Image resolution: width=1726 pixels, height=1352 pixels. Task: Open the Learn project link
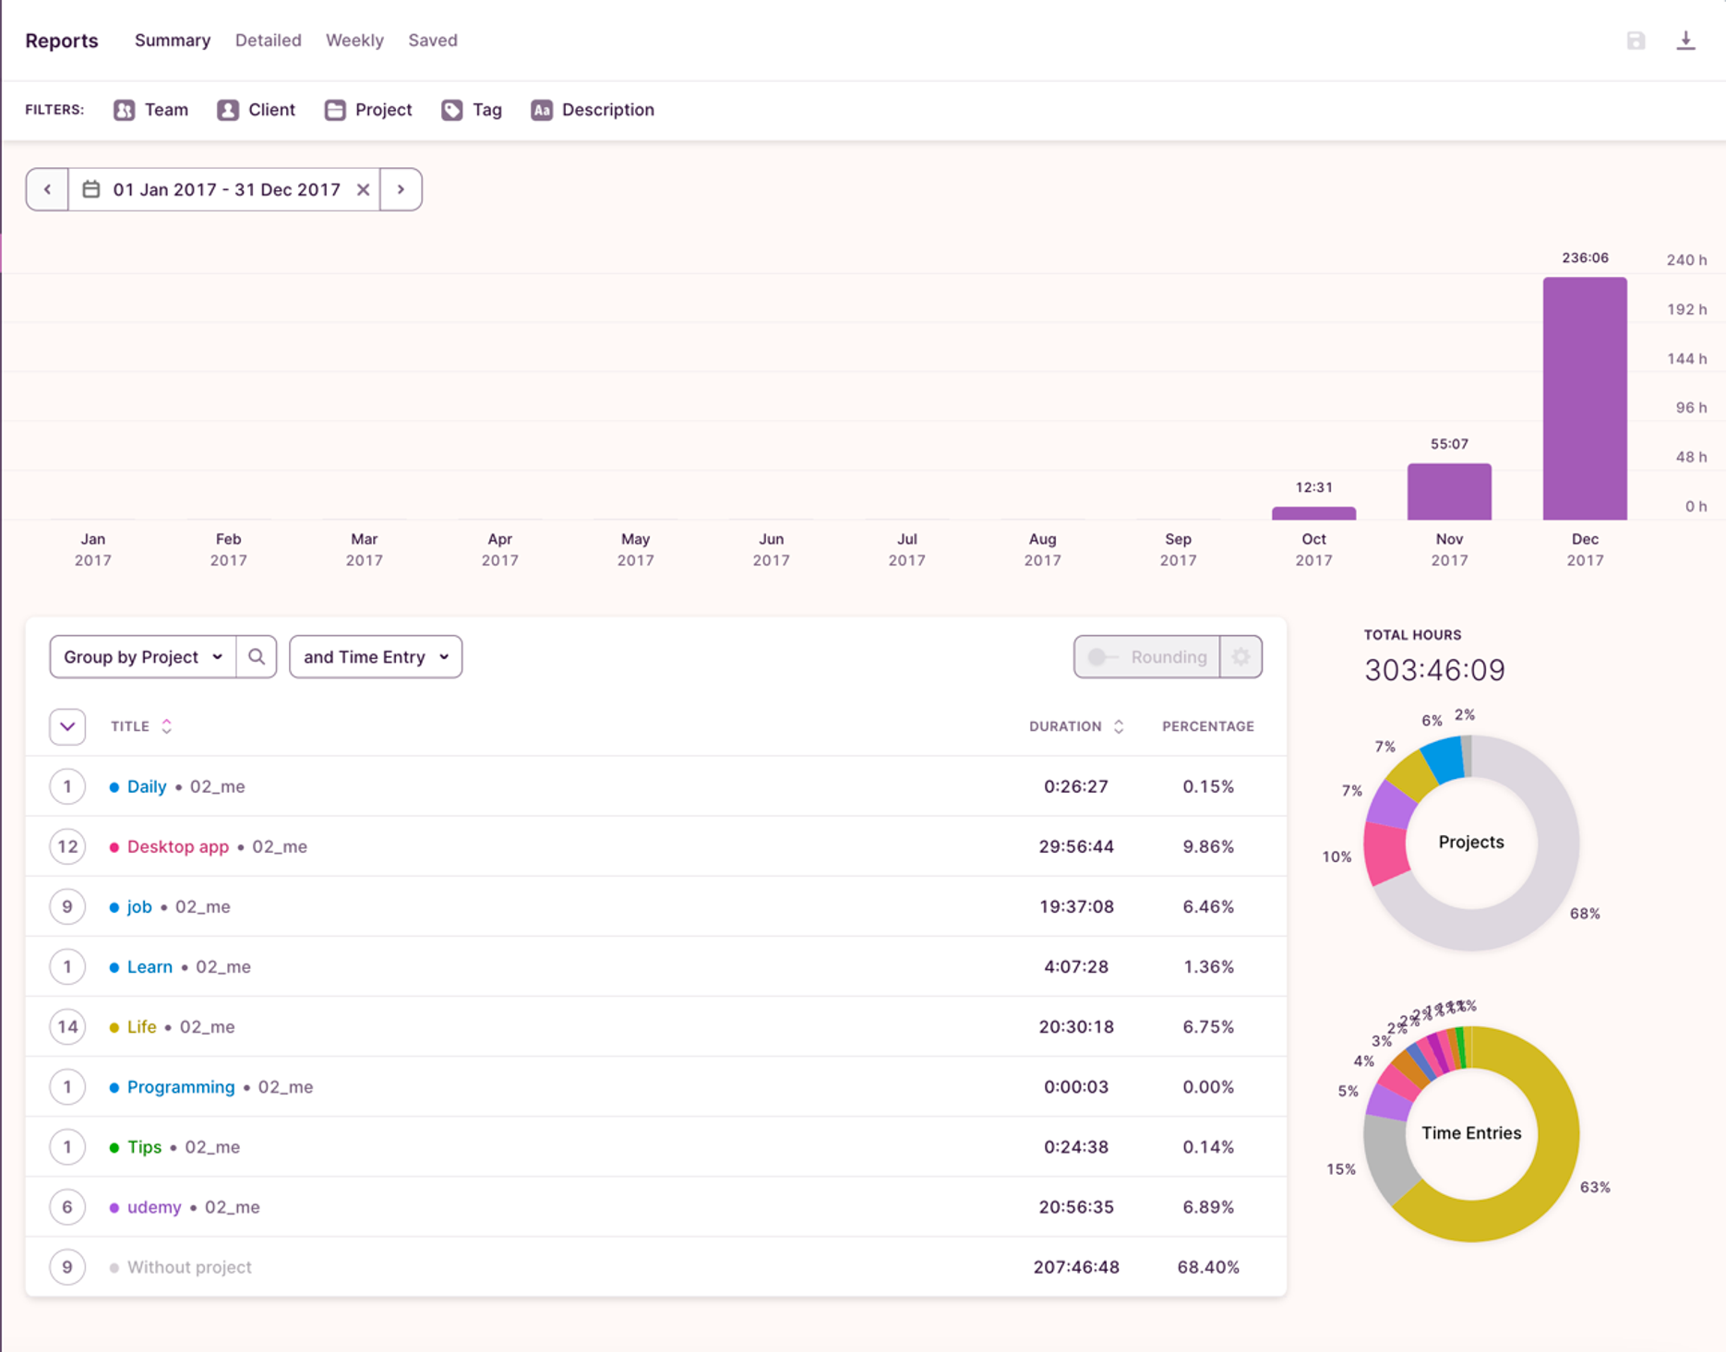click(x=150, y=966)
